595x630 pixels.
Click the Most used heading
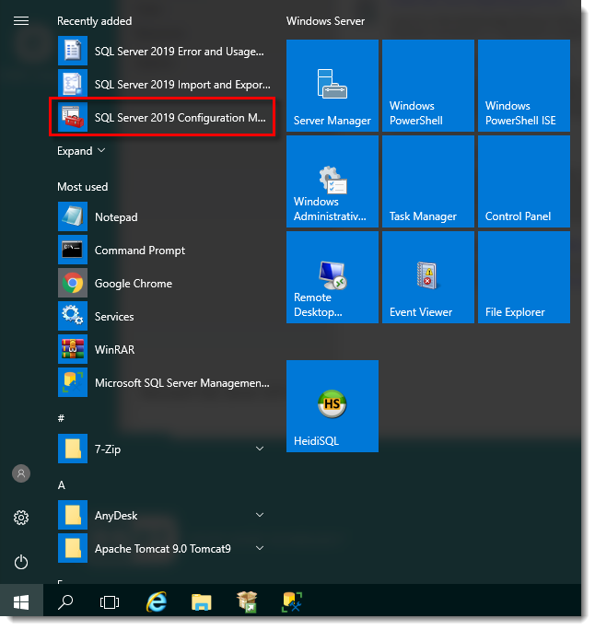(83, 188)
